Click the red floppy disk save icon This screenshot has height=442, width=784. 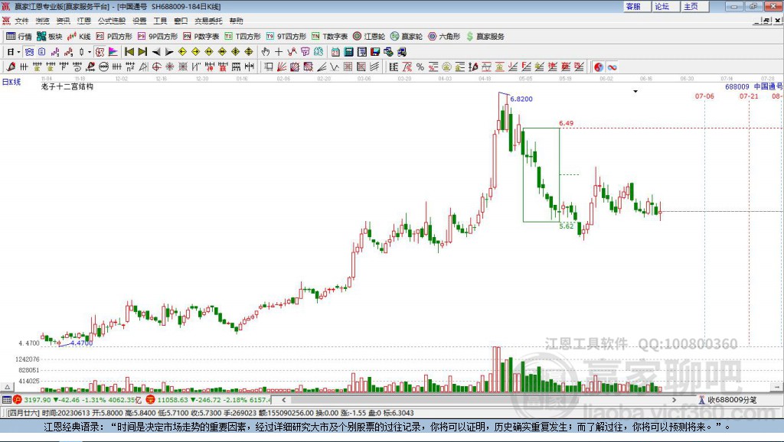point(375,52)
